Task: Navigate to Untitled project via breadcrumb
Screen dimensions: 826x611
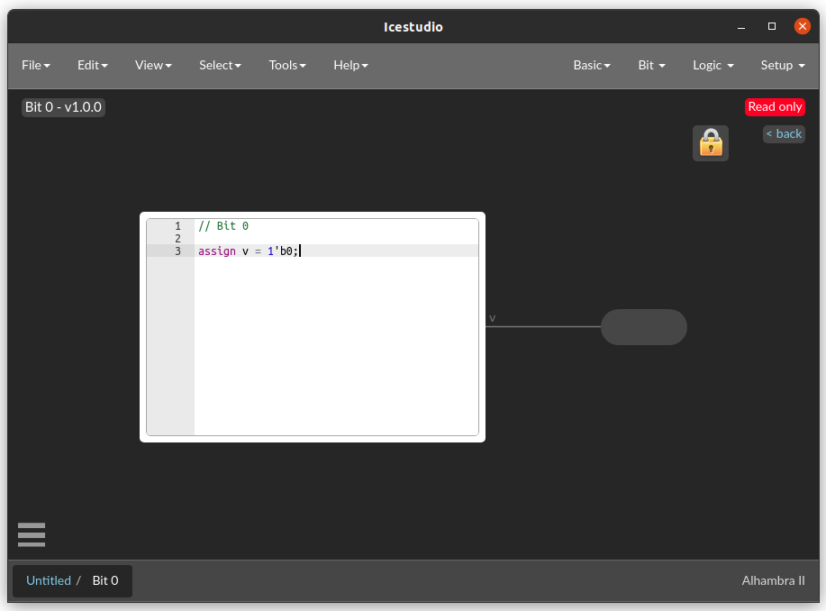Action: tap(49, 580)
